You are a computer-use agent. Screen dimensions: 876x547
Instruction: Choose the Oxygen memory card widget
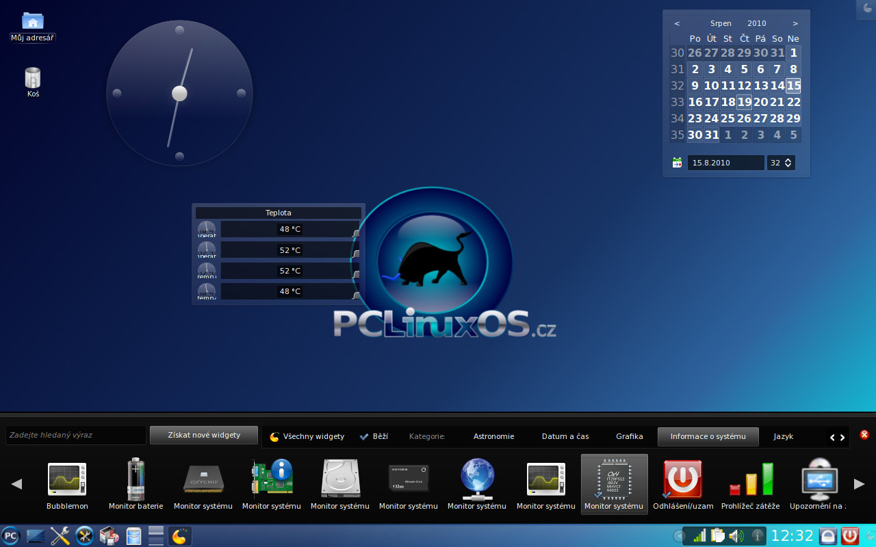coord(409,484)
